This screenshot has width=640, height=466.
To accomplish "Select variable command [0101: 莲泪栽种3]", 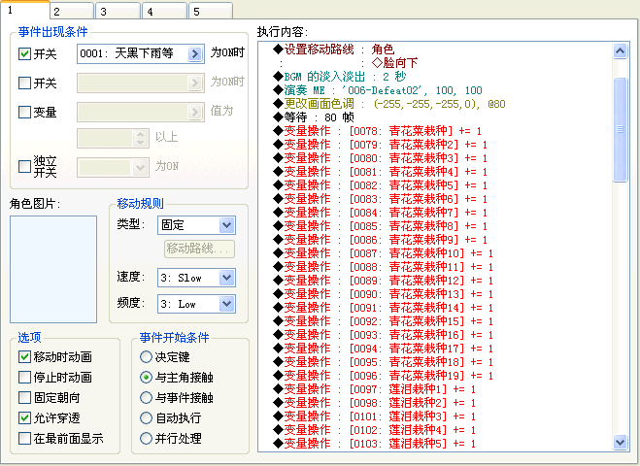I will click(x=375, y=416).
